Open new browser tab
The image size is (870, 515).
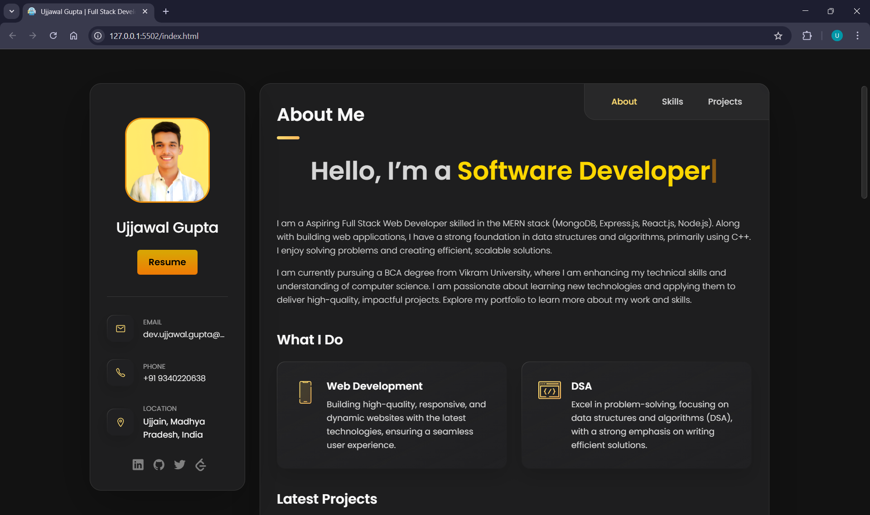click(166, 11)
